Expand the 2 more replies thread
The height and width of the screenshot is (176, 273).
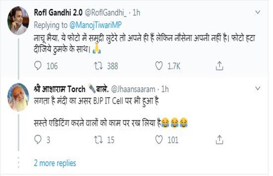pos(55,163)
